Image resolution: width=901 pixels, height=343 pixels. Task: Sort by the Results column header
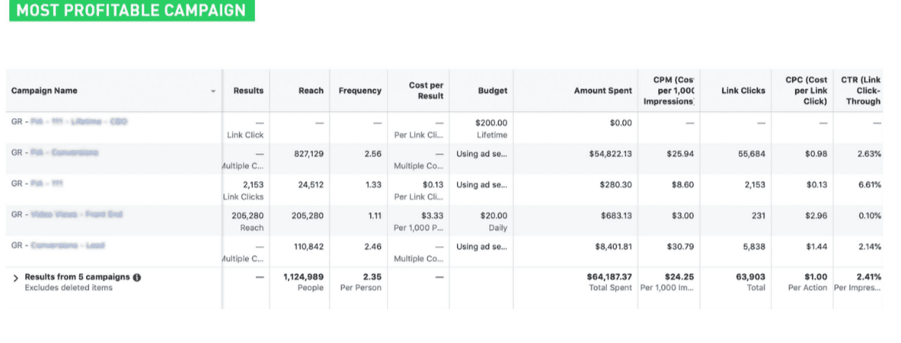point(248,91)
